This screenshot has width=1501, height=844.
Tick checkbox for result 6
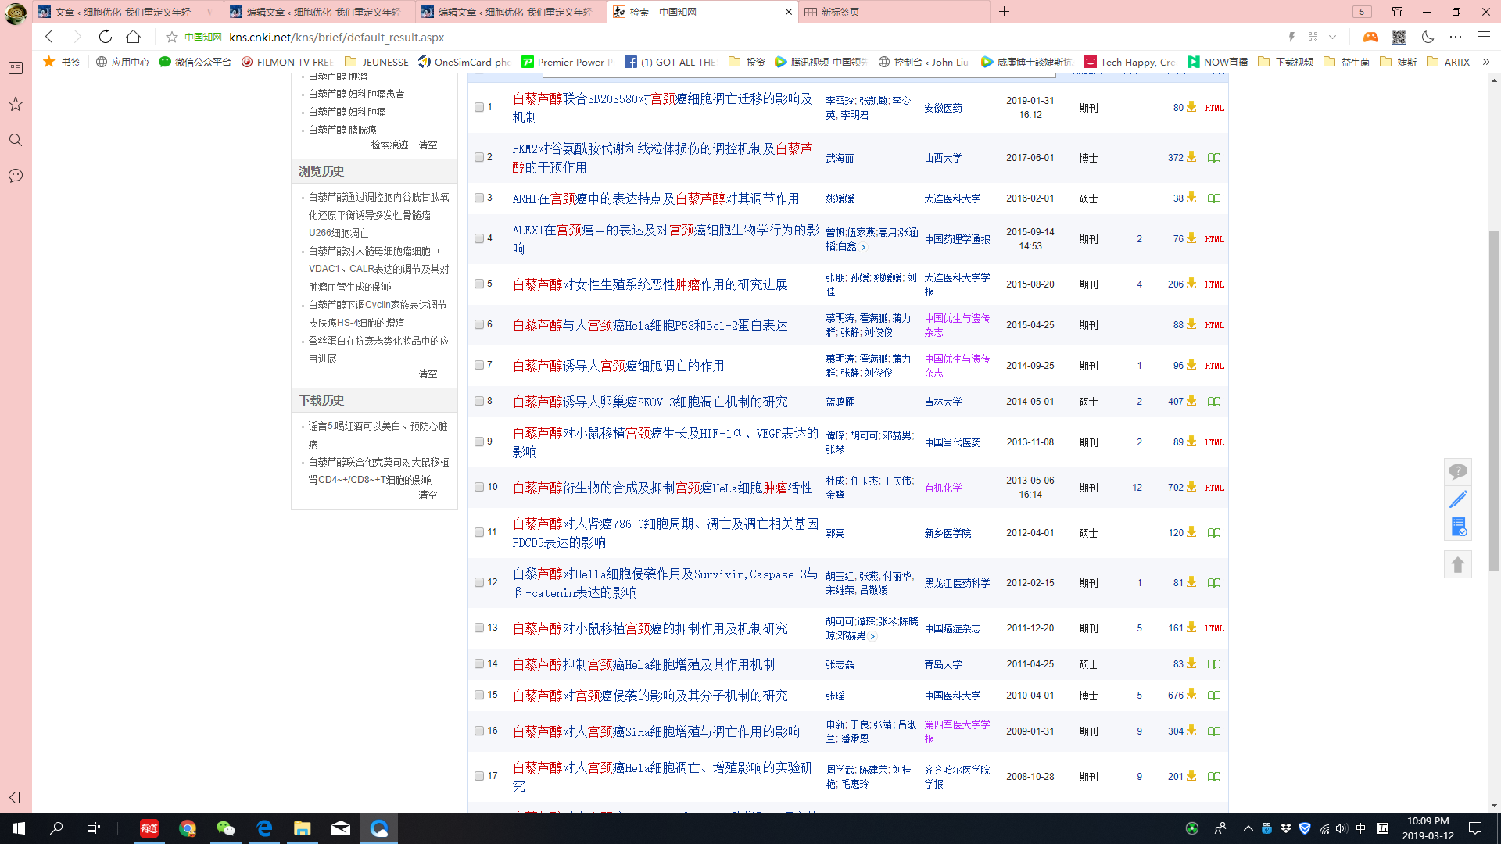pos(479,324)
